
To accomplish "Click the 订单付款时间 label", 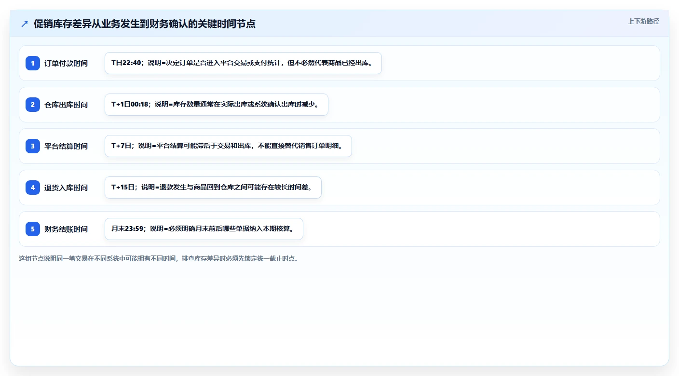I will [x=66, y=63].
